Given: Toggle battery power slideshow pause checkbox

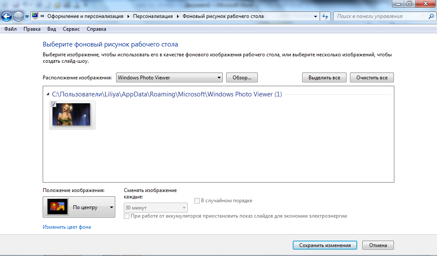Looking at the screenshot, I should tap(126, 216).
